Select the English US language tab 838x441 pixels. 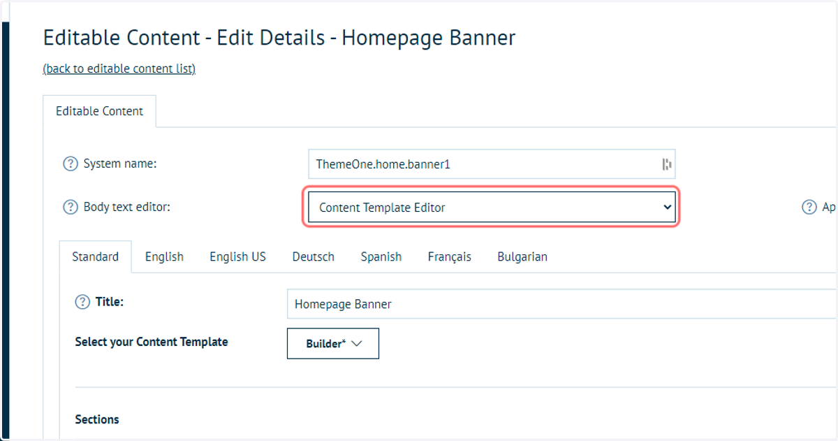237,256
